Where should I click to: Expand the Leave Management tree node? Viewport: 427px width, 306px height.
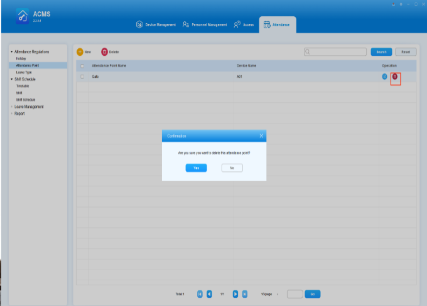(11, 107)
